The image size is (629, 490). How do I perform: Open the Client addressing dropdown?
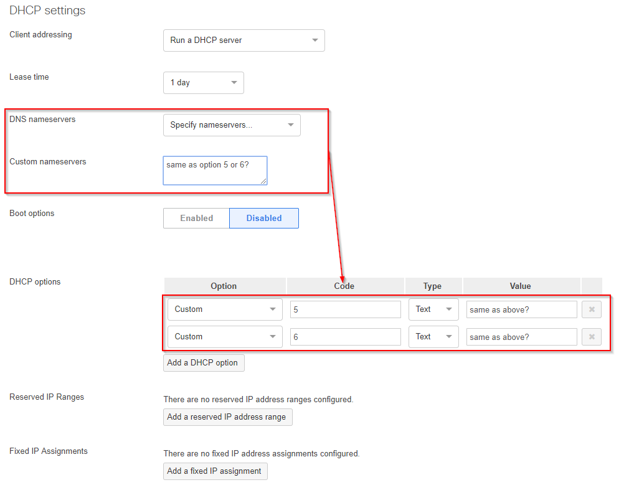click(x=244, y=40)
